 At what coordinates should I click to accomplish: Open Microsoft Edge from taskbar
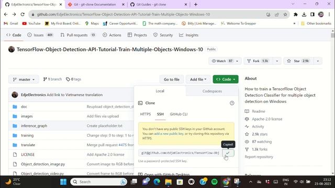[157, 182]
